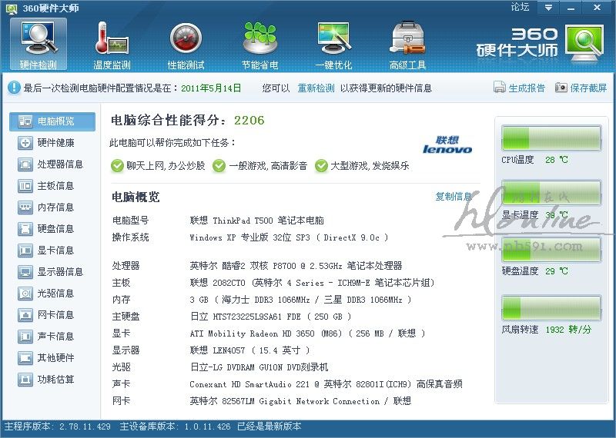Minimize the 360硬件大师 window
The image size is (616, 438).
point(571,8)
